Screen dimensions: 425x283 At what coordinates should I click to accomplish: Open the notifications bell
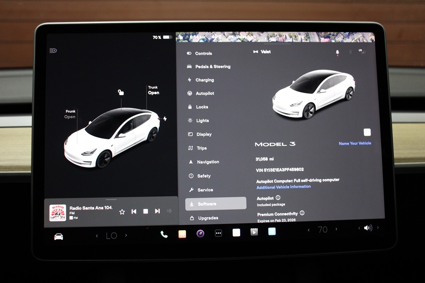337,52
